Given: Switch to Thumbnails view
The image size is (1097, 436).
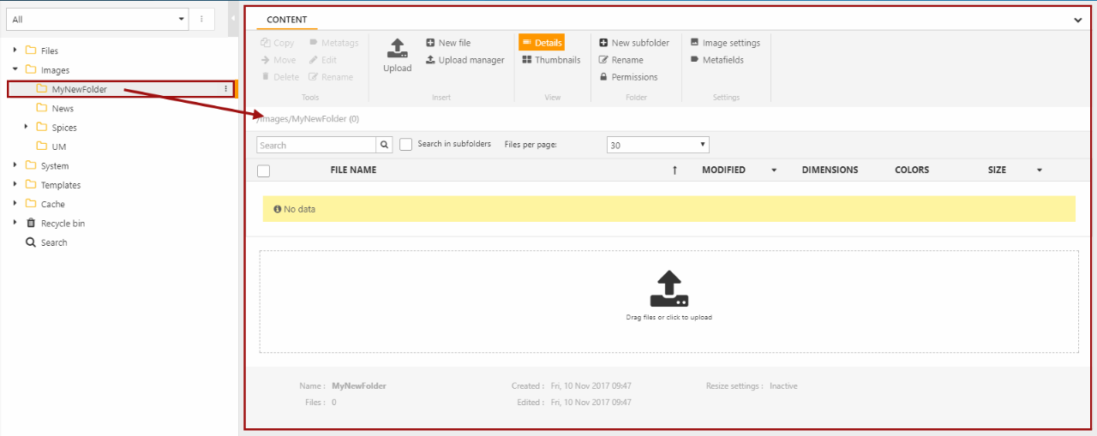Looking at the screenshot, I should pyautogui.click(x=551, y=60).
